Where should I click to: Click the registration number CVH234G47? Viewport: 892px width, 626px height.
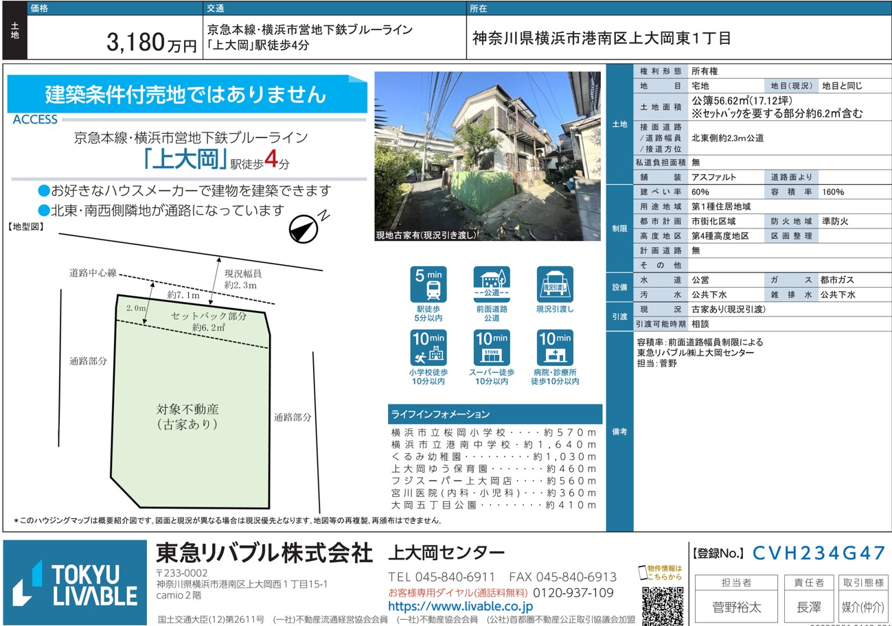[819, 553]
